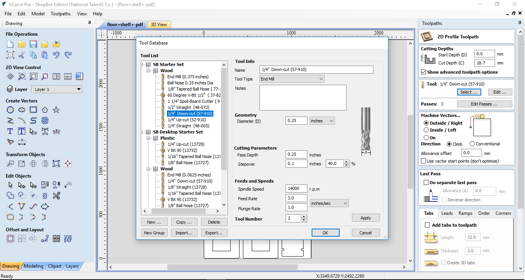Viewport: 525px width, 280px height.
Task: Collapse the Plastic tool group
Action: 149,138
